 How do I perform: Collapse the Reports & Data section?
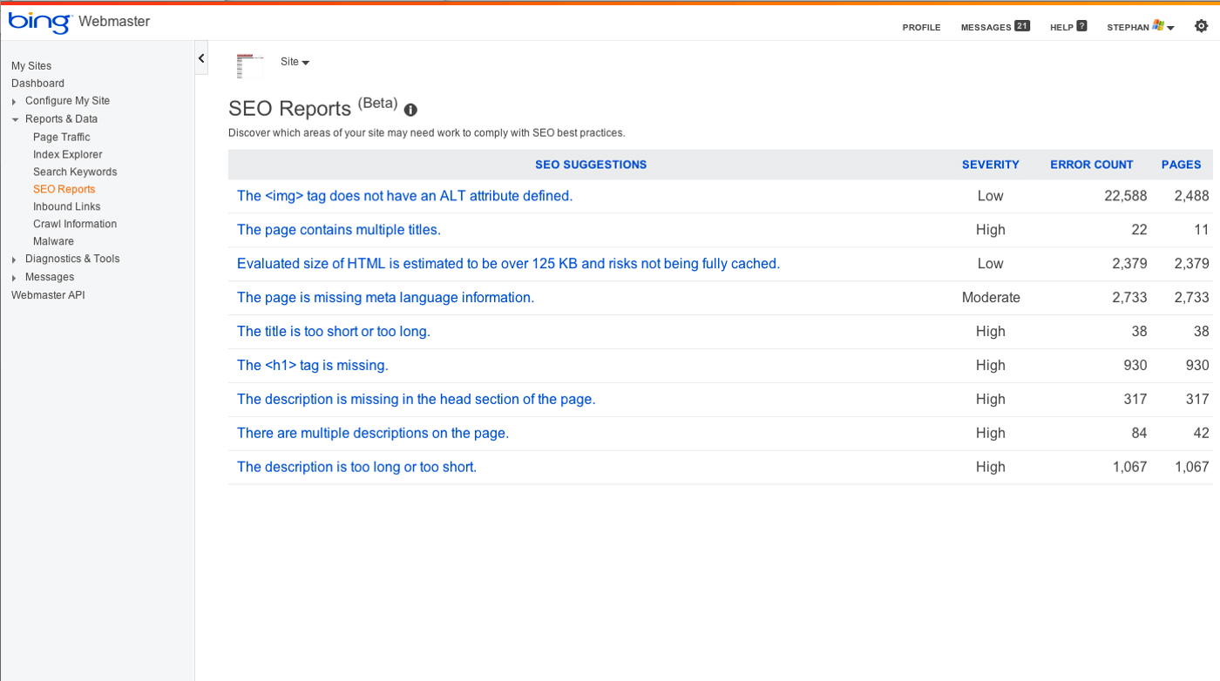point(15,119)
